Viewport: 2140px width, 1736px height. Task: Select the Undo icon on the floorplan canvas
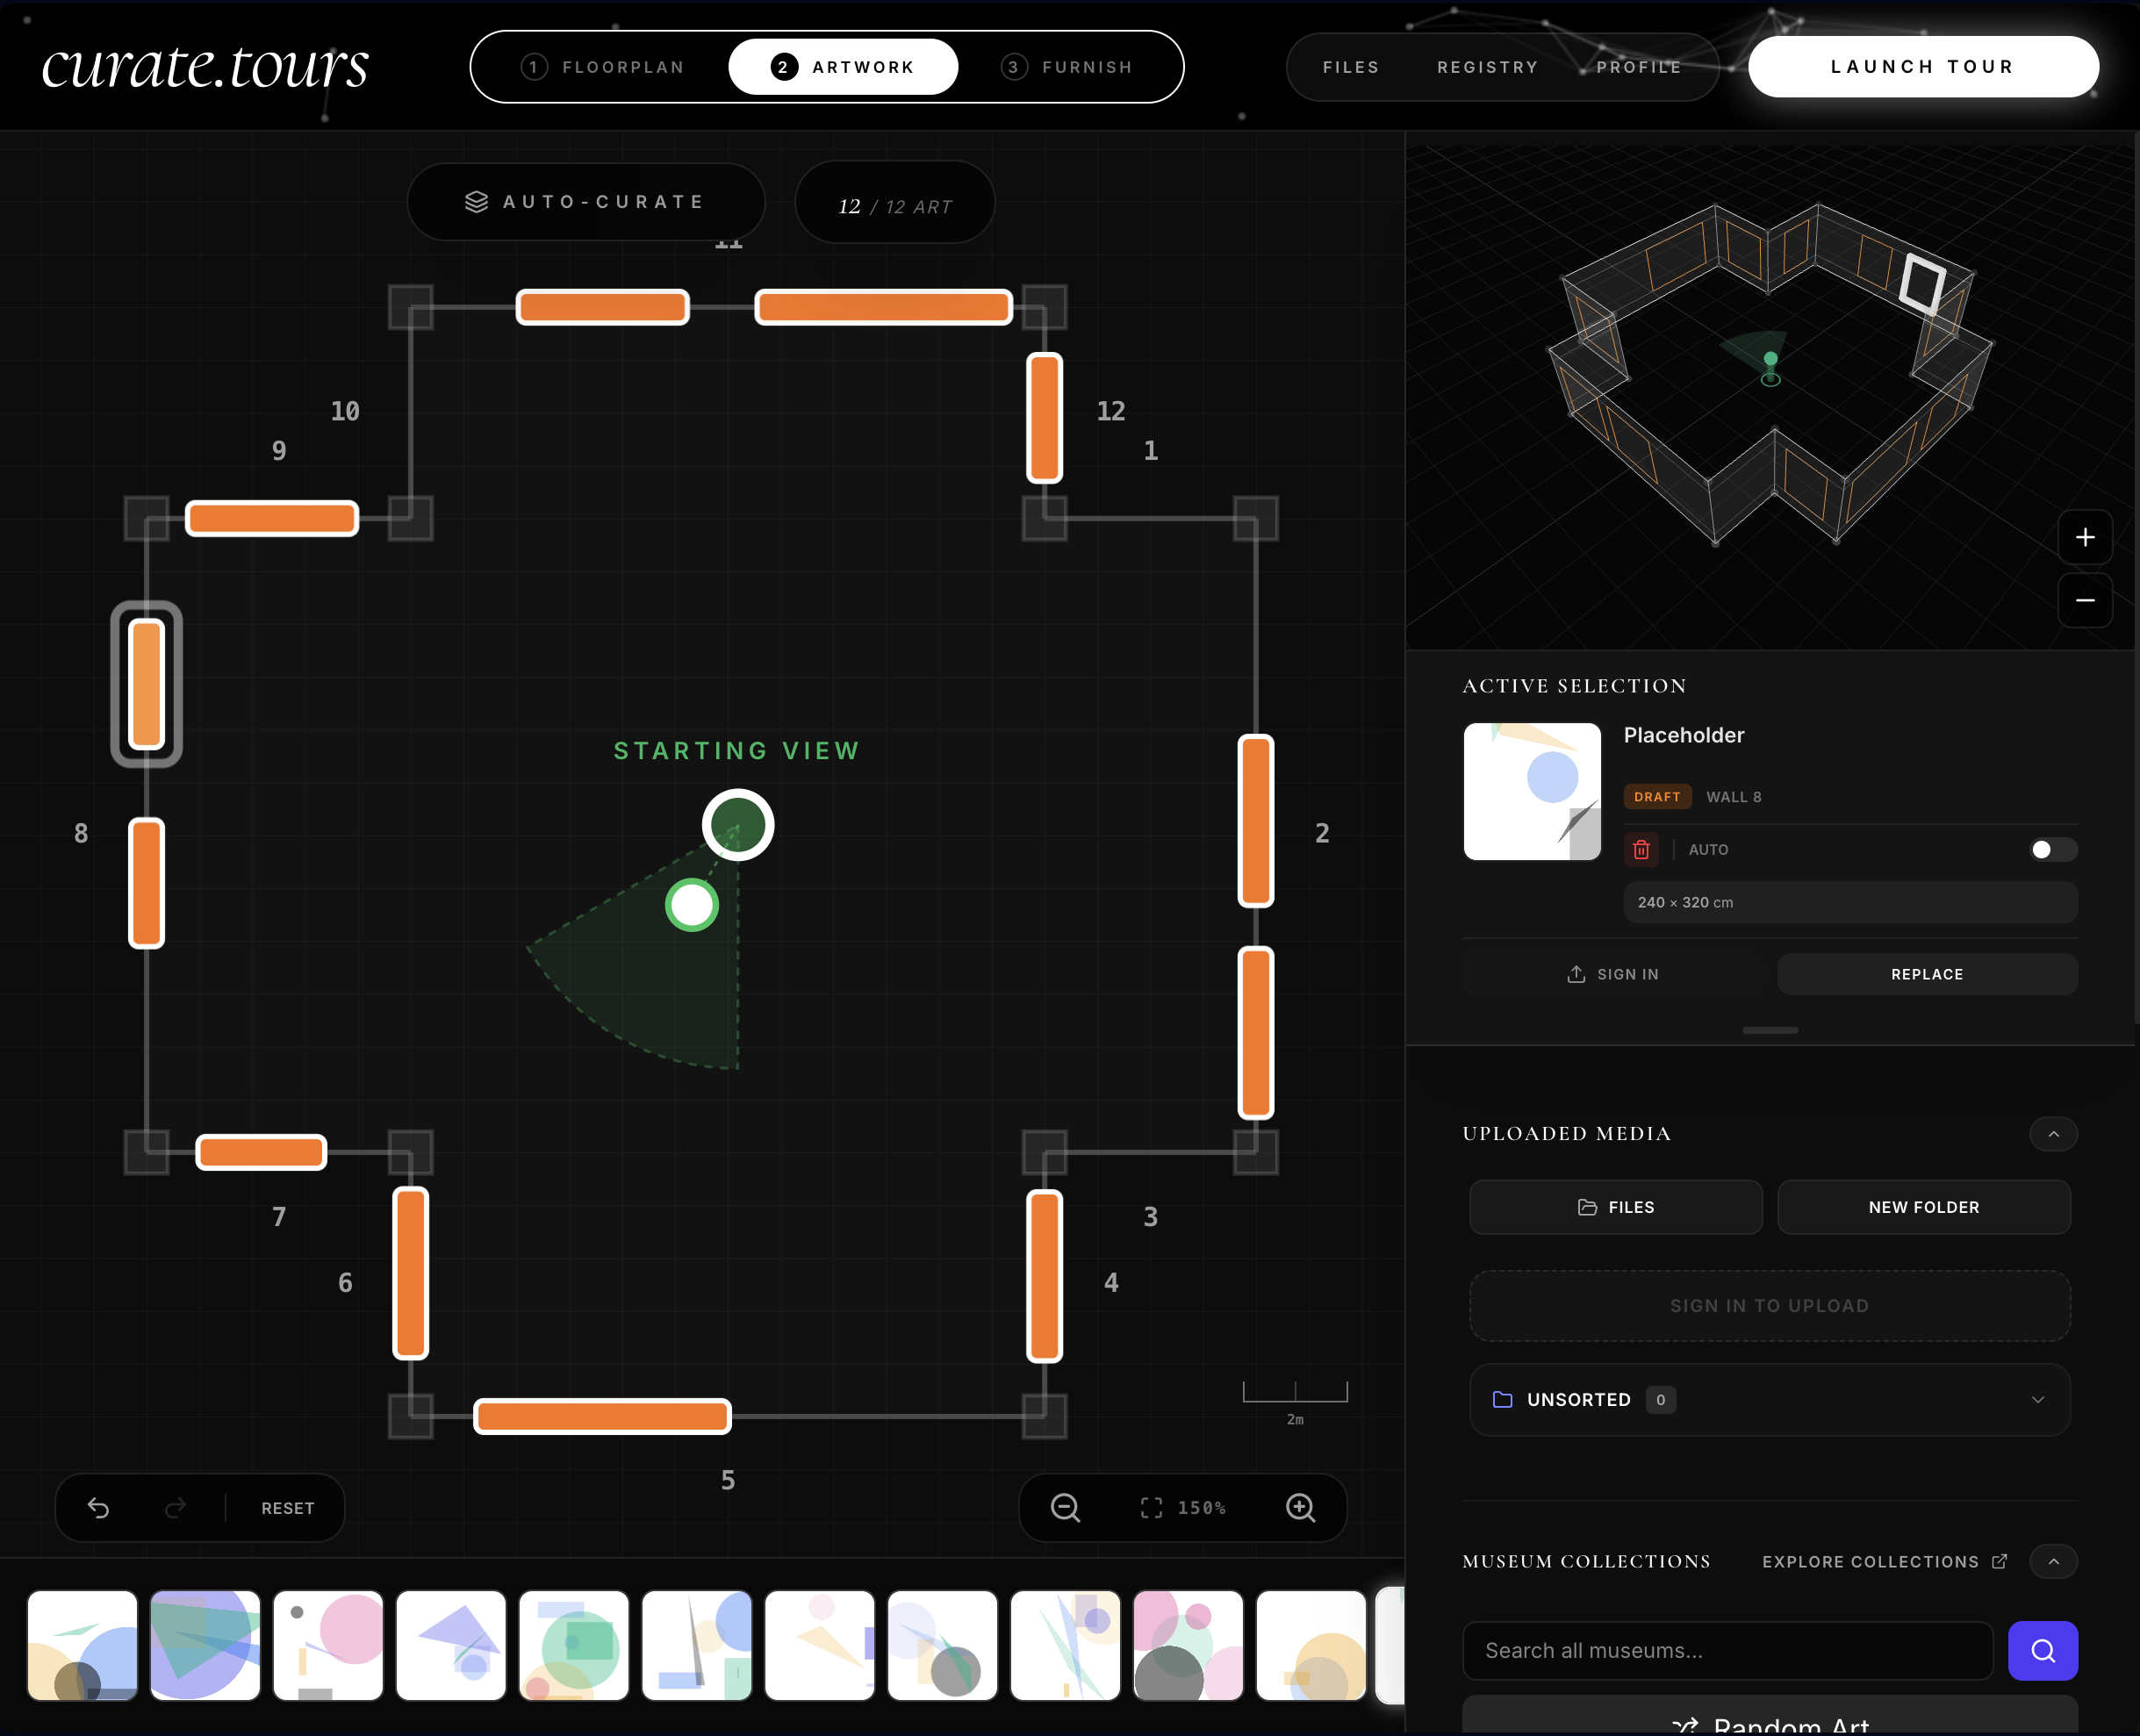(99, 1508)
